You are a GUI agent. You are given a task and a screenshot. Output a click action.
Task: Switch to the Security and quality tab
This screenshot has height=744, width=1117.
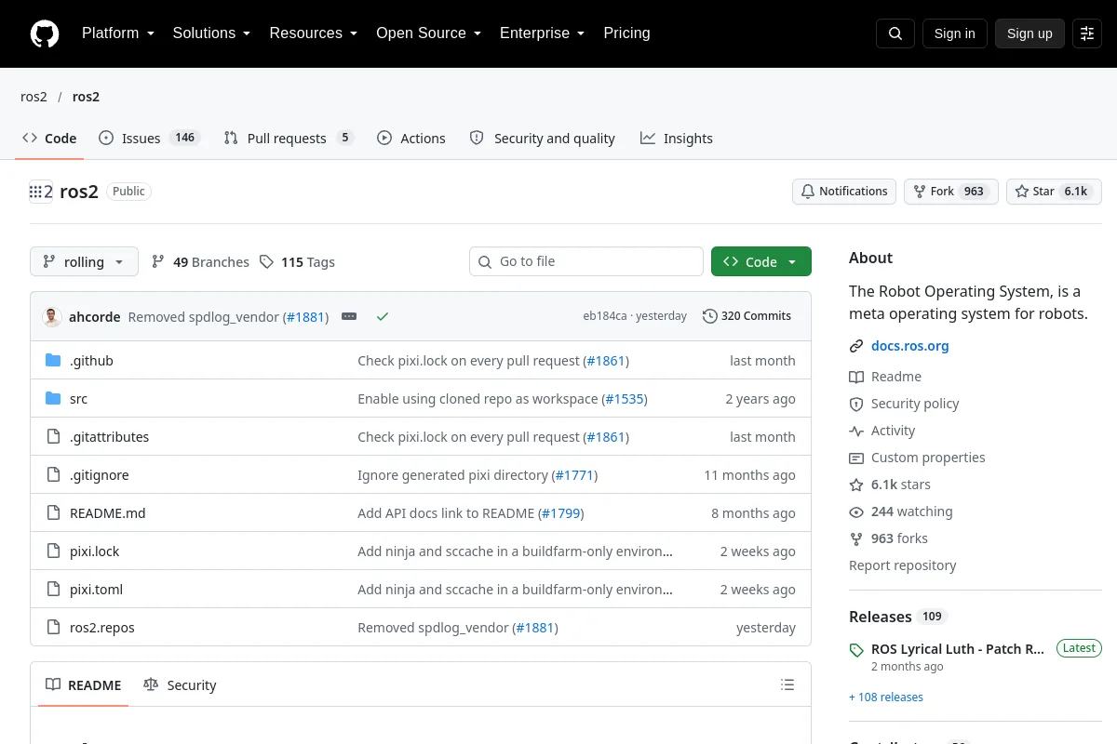click(x=542, y=139)
